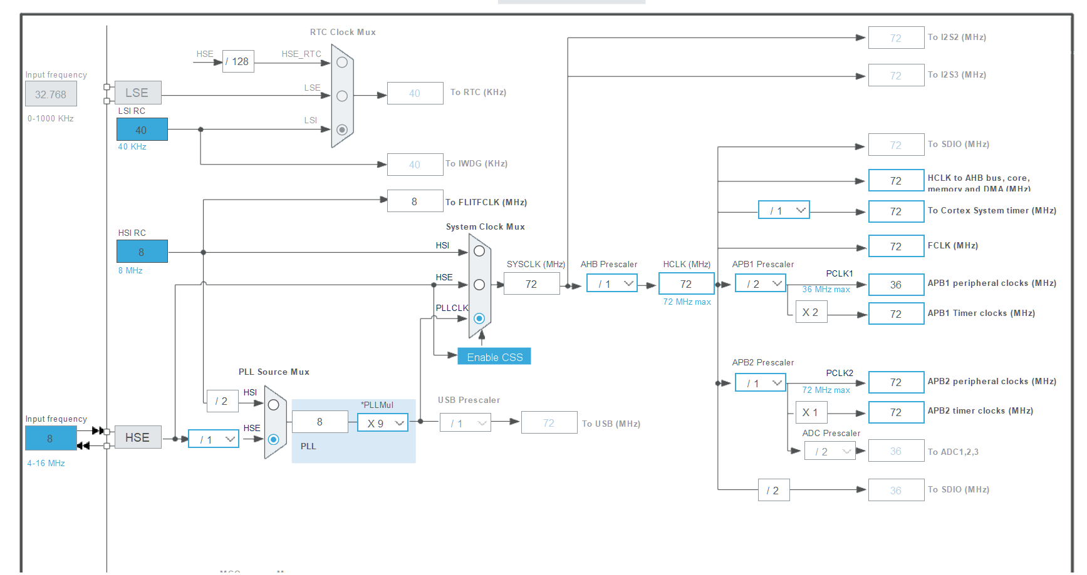Screen dimensions: 1087x575
Task: Click the LSI RC 40 value box
Action: 142,130
